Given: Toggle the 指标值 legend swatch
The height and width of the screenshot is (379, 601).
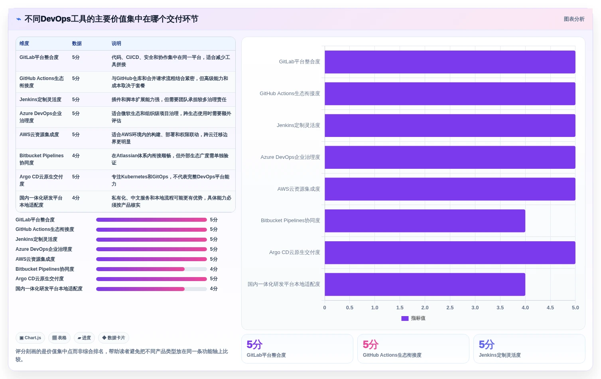Looking at the screenshot, I should [x=405, y=318].
